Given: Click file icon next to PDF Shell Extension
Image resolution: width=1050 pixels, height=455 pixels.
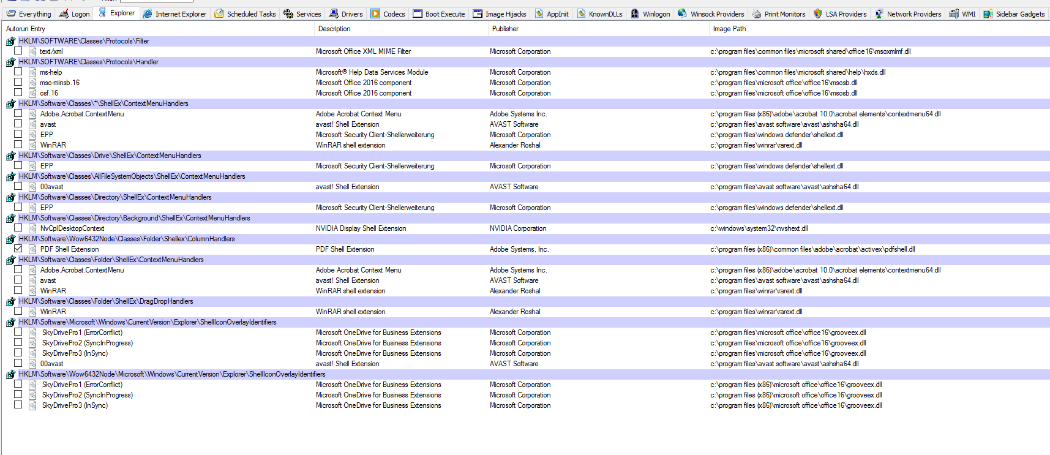Looking at the screenshot, I should 32,249.
